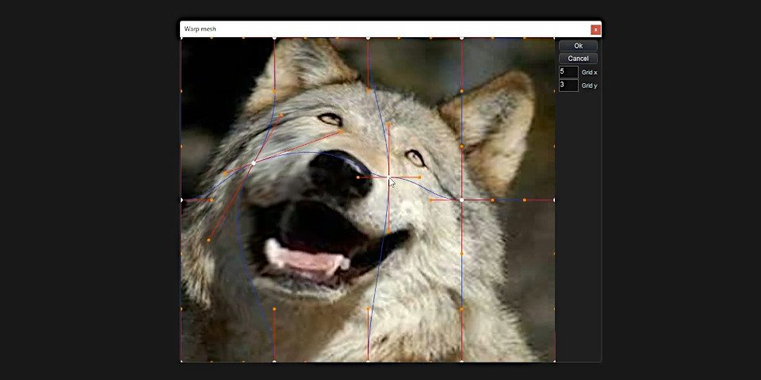Select the white vertex on the right edge midpoint
Screen dimensions: 761x380
tap(554, 199)
